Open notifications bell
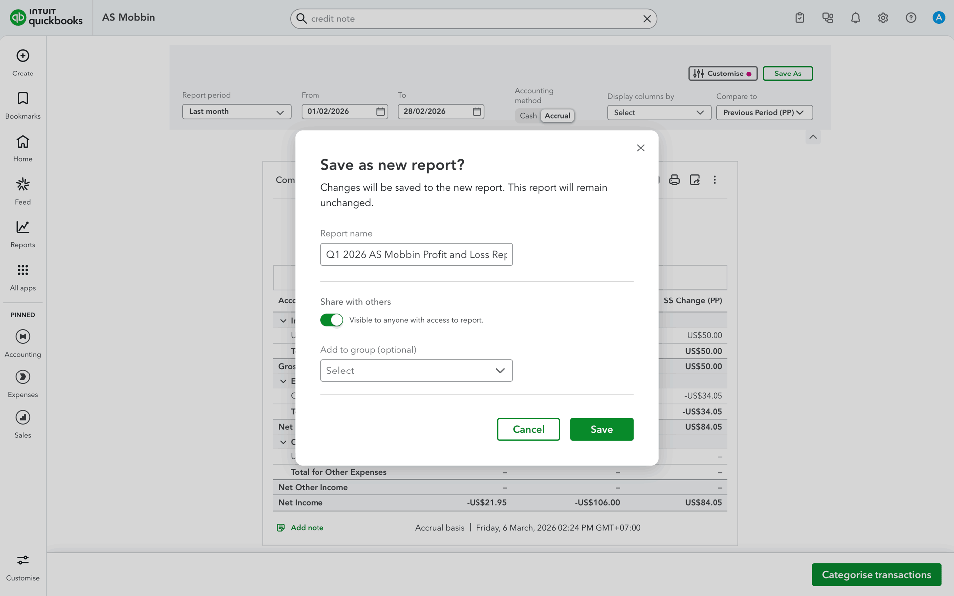The height and width of the screenshot is (596, 954). click(x=856, y=18)
